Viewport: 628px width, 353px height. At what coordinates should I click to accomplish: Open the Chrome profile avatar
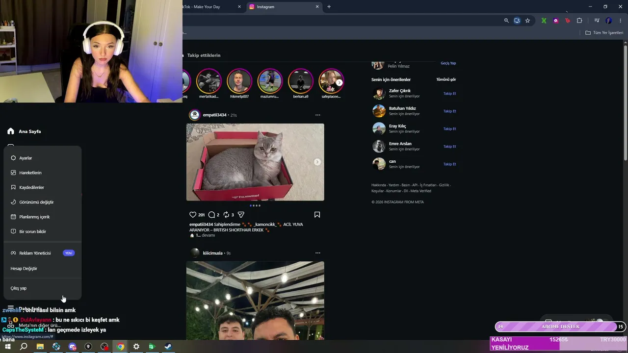(609, 21)
